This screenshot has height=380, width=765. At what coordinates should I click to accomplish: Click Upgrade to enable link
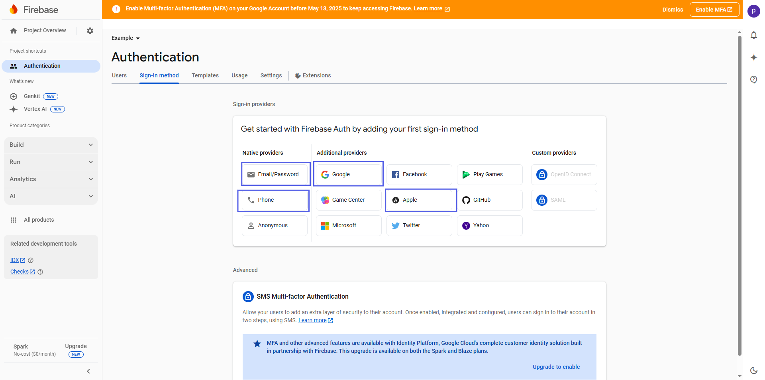(556, 367)
